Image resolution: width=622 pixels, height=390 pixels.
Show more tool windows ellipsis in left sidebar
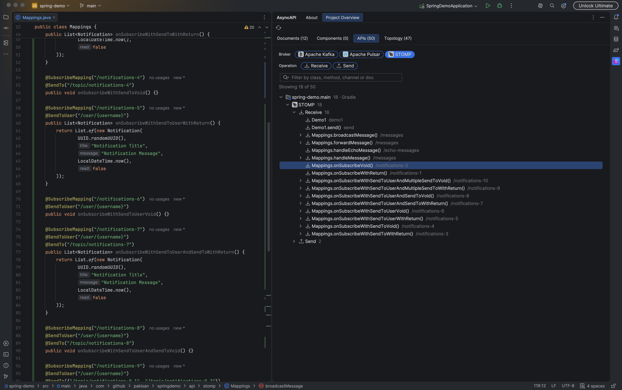point(6,54)
